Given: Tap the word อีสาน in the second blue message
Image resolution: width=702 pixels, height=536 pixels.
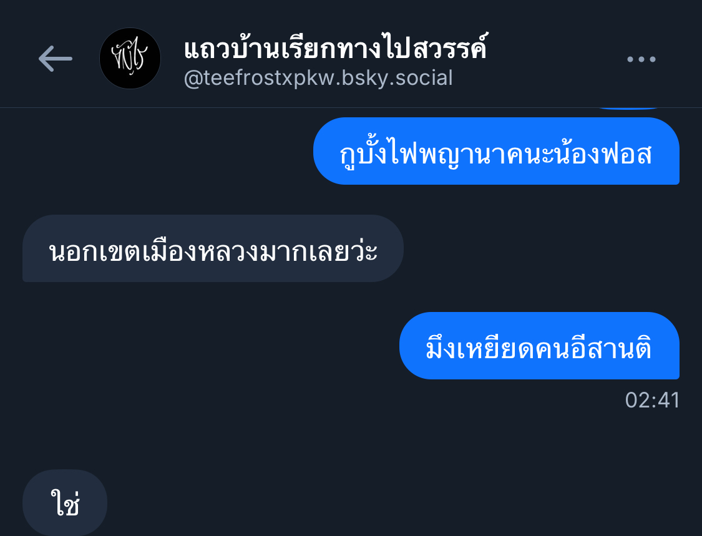Looking at the screenshot, I should tap(599, 349).
